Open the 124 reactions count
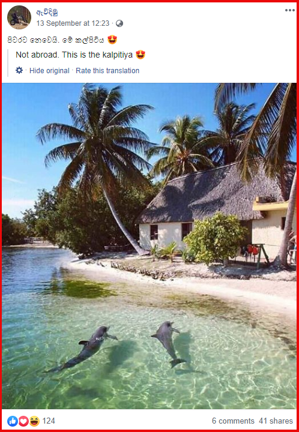299x432 pixels. [x=49, y=421]
